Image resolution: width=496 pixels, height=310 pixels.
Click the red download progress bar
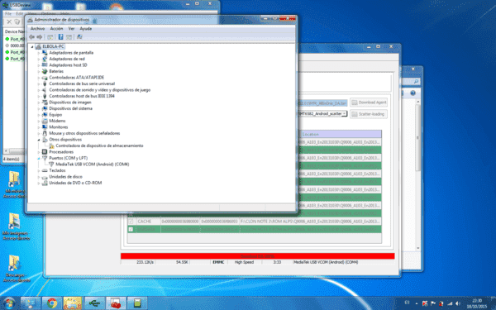click(257, 256)
